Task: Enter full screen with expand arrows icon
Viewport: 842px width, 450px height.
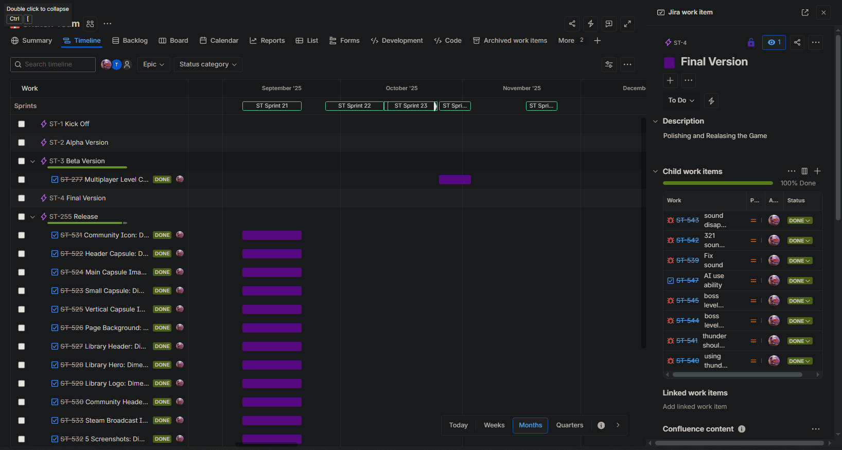Action: [x=627, y=24]
